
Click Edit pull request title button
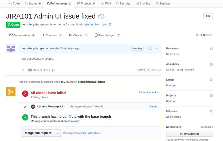pos(208,16)
